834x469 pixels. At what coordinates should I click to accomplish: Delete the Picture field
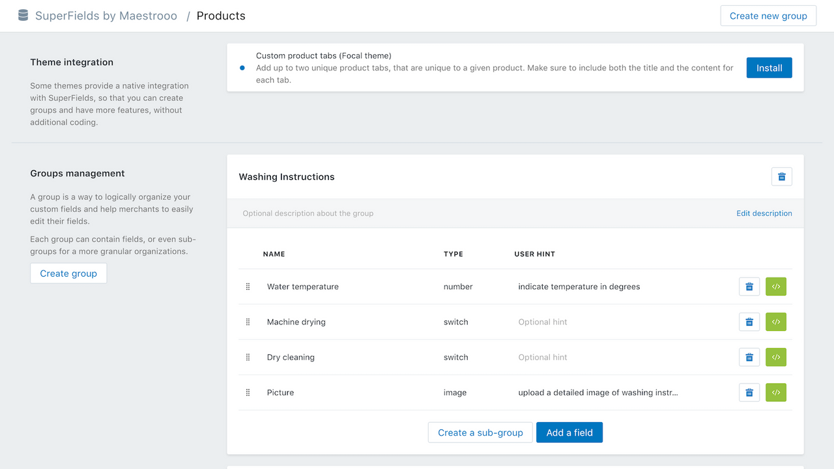[749, 392]
